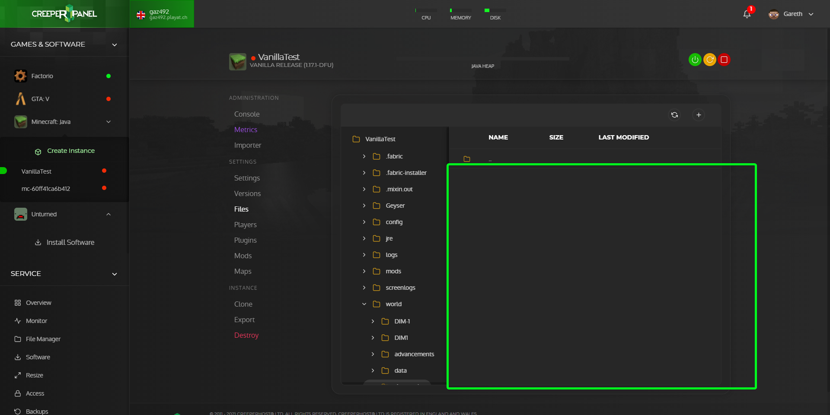Open the Mods page

[x=243, y=256]
